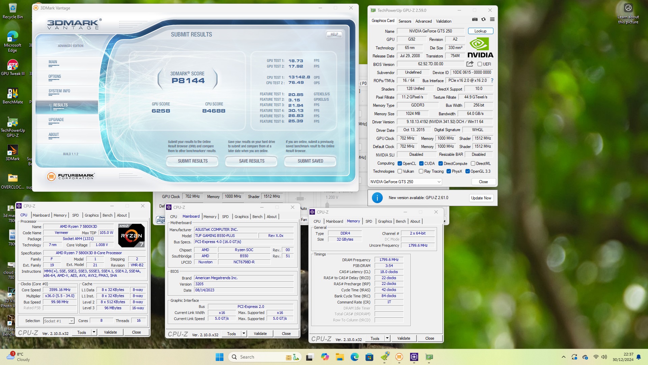Click Validate in the CPU-Z Mainboard window

pyautogui.click(x=260, y=334)
